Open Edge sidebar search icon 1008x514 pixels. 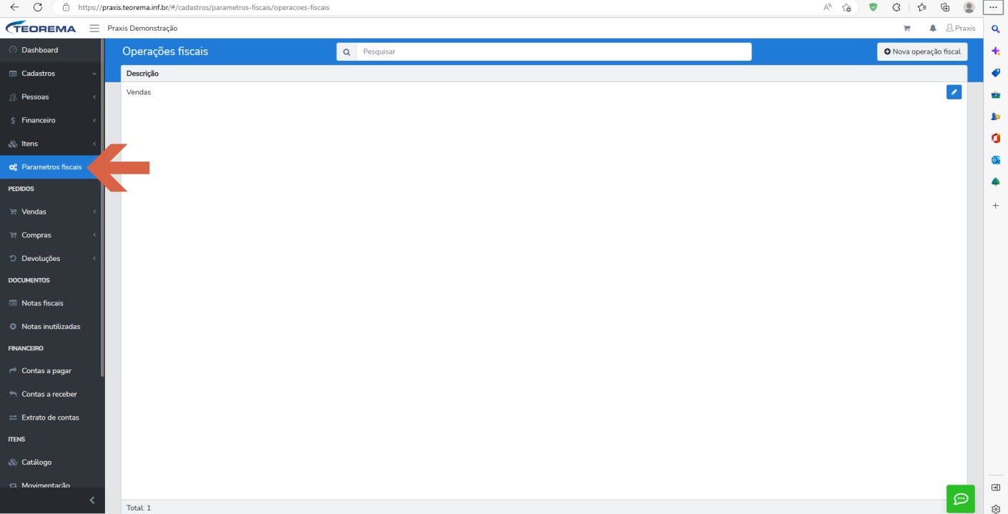[x=996, y=29]
